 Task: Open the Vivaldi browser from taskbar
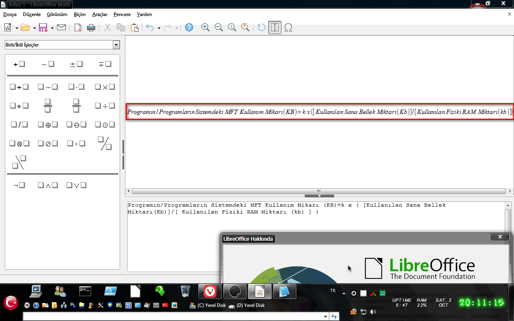pos(210,291)
